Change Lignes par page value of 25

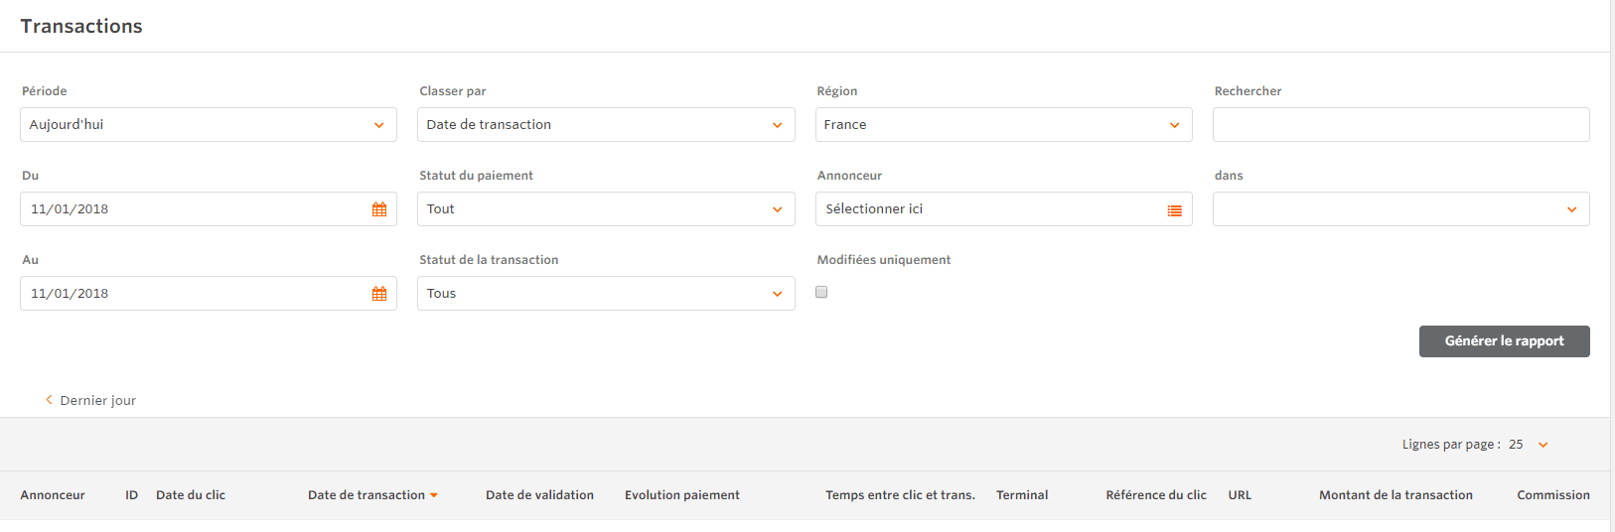(x=1529, y=445)
